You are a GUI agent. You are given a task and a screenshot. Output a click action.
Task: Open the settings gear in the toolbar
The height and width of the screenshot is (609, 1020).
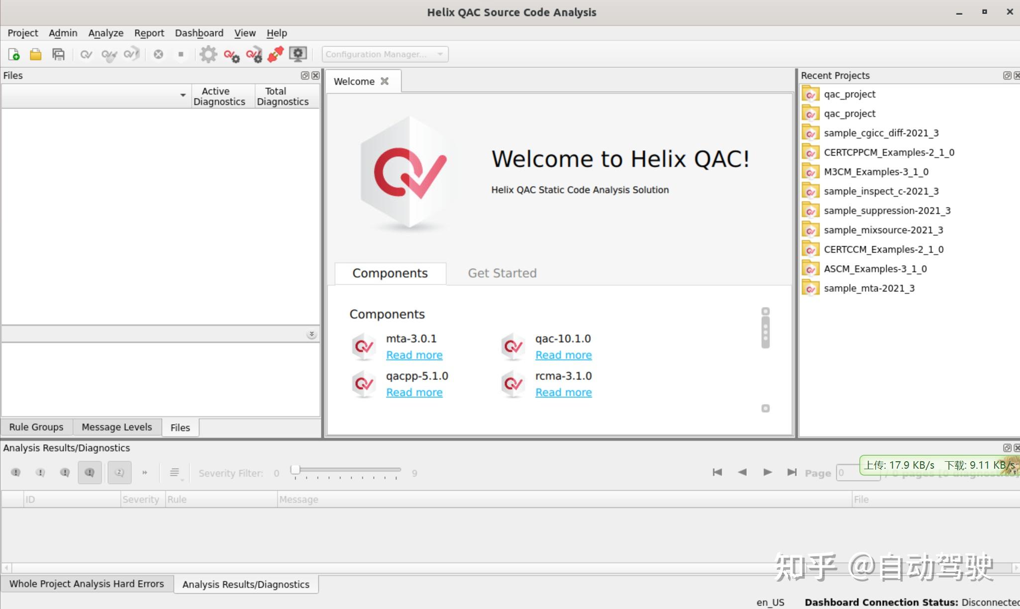tap(208, 54)
